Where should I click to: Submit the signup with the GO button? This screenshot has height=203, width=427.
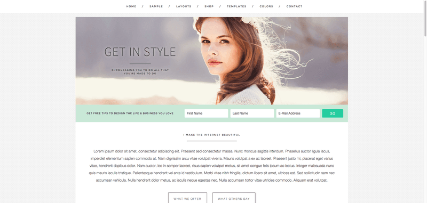[x=333, y=113]
